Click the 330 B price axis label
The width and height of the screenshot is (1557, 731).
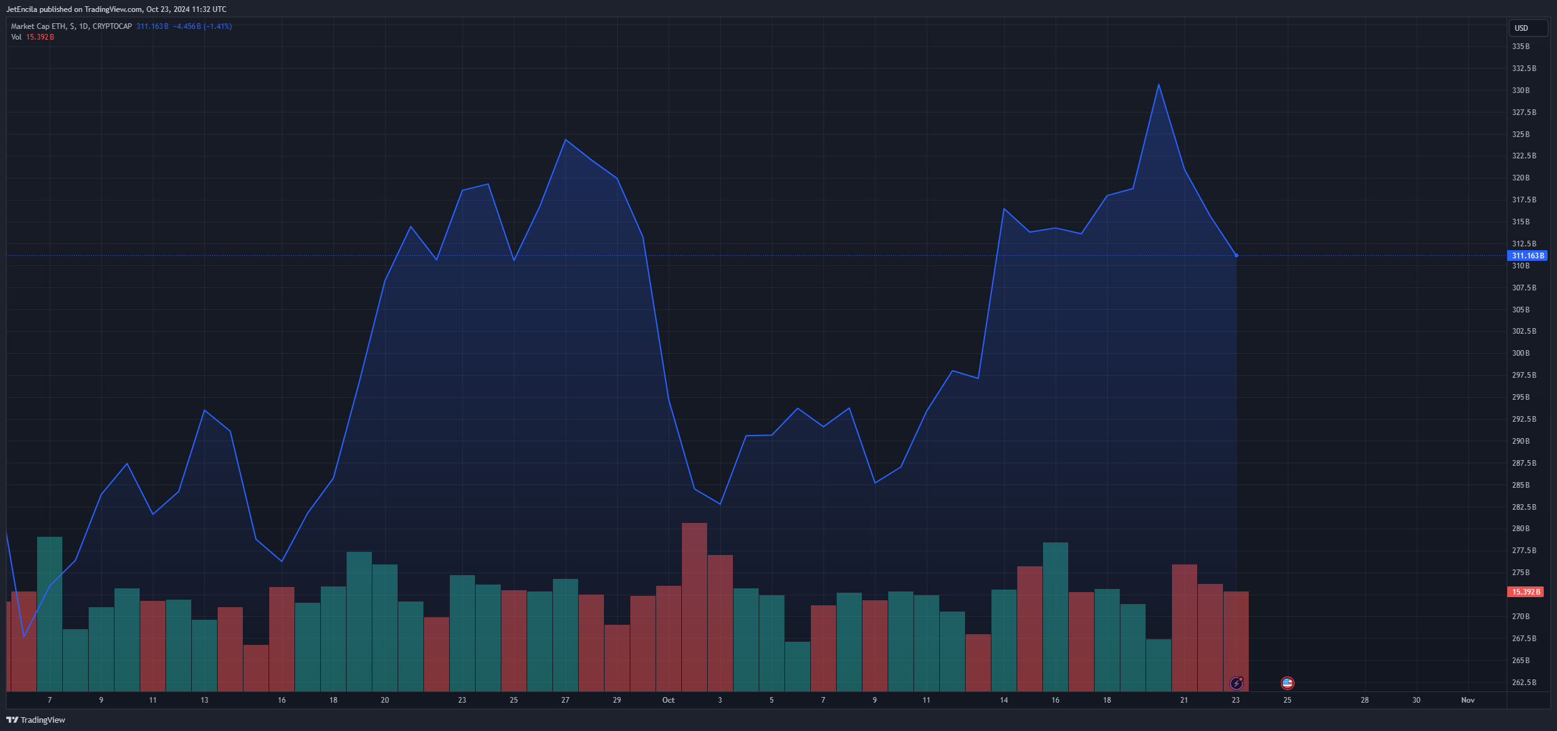(1521, 91)
